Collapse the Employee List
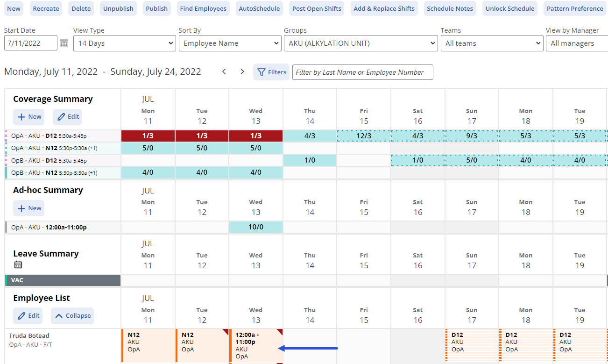 (72, 316)
